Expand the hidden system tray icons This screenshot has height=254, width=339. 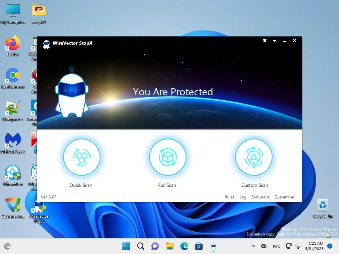[x=253, y=246]
